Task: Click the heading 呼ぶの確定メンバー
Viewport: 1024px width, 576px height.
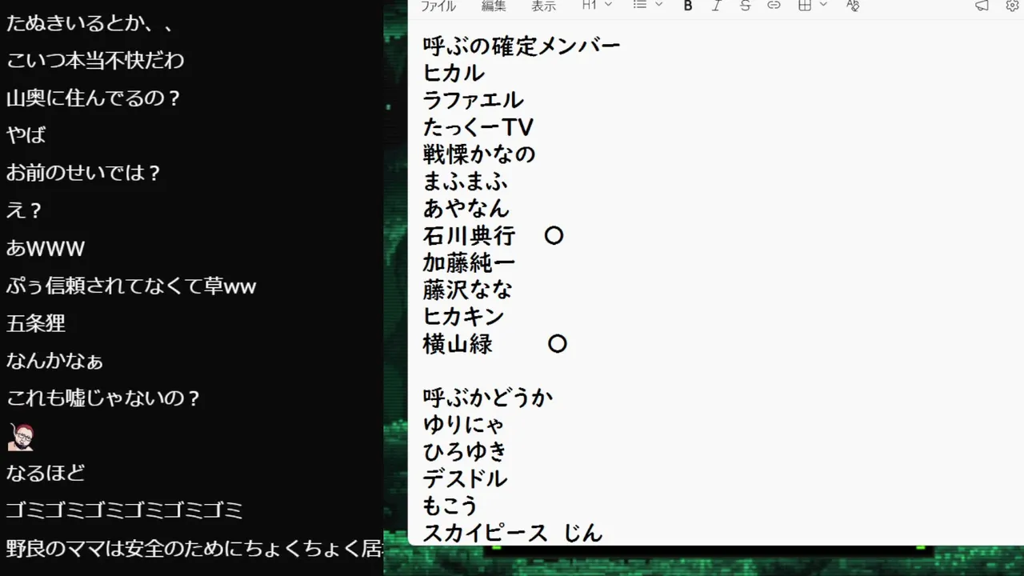Action: coord(522,46)
